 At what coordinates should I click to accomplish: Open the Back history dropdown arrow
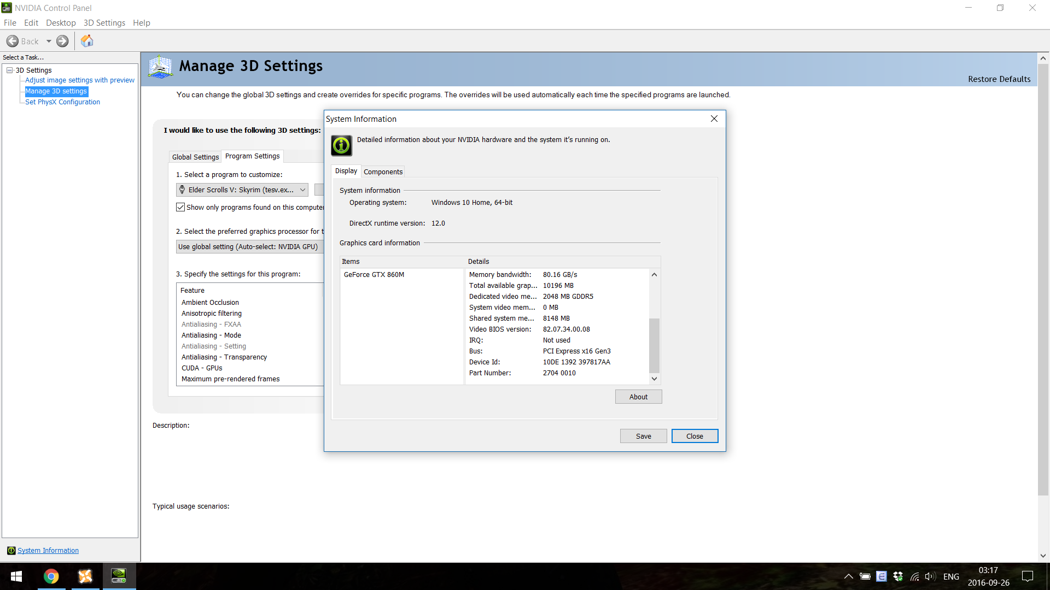click(x=49, y=41)
